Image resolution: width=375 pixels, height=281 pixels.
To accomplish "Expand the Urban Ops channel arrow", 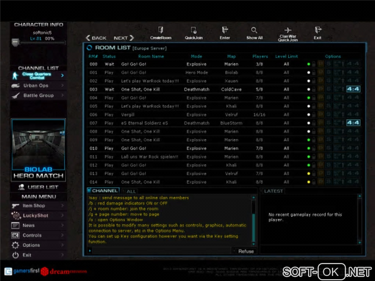I will (x=63, y=85).
